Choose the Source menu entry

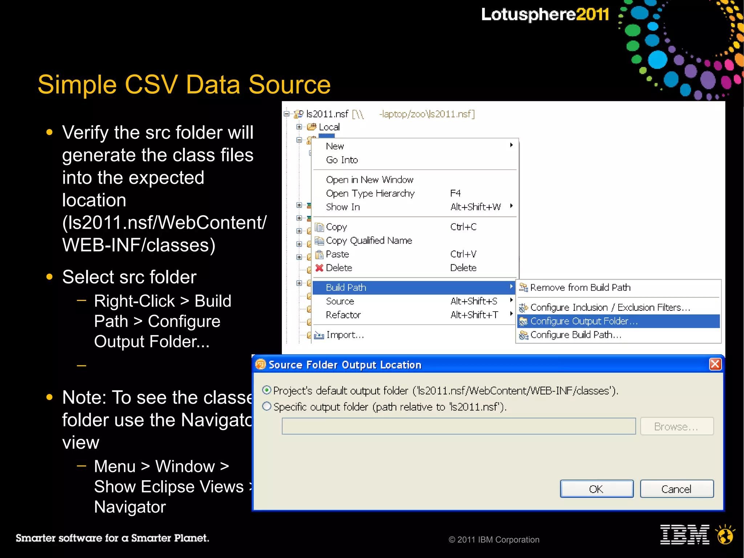tap(414, 301)
